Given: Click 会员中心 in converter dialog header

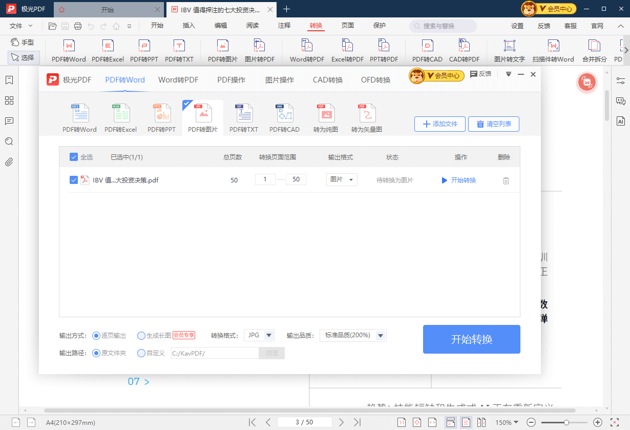Looking at the screenshot, I should click(437, 76).
